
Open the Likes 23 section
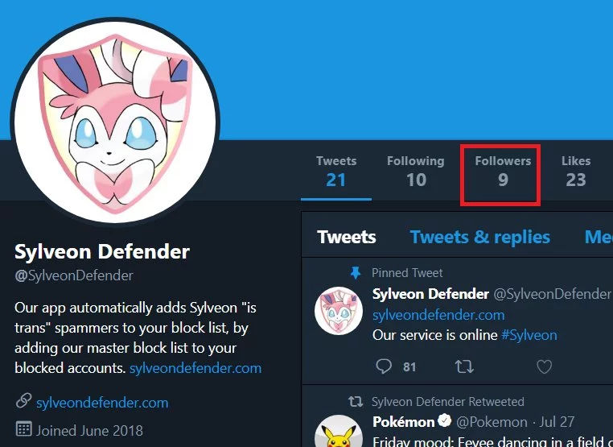[576, 172]
